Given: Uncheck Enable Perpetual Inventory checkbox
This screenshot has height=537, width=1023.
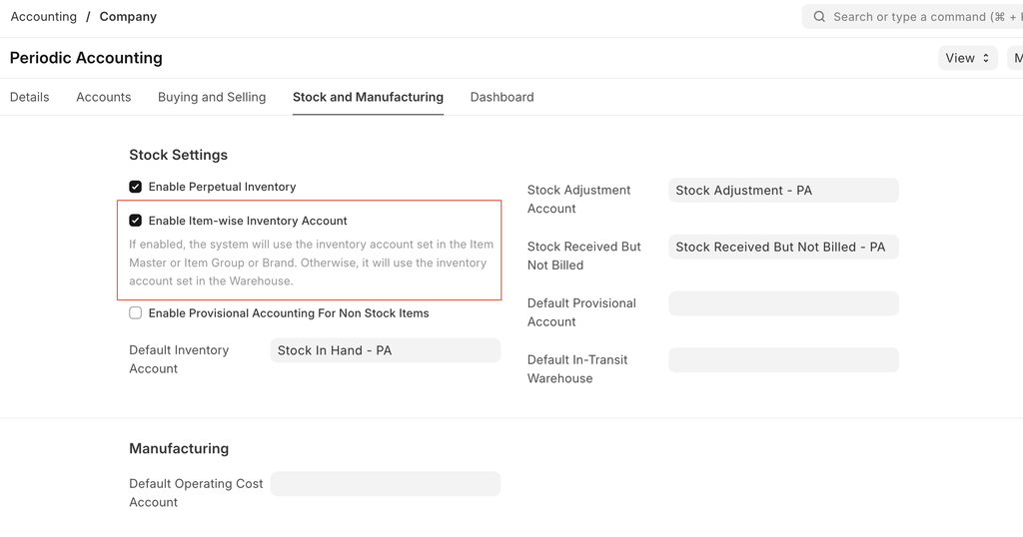Looking at the screenshot, I should [x=136, y=187].
